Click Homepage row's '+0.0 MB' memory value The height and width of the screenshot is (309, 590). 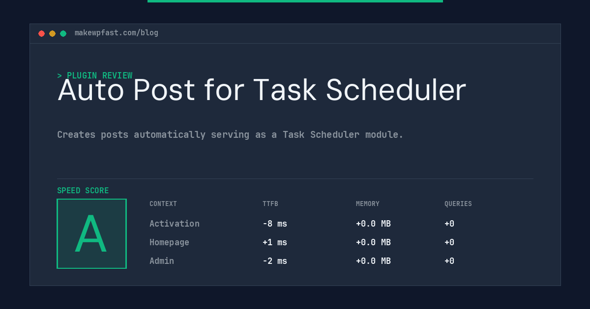pyautogui.click(x=373, y=242)
